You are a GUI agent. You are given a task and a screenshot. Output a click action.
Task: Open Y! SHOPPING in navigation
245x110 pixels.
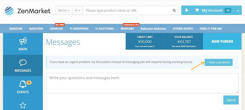click(x=79, y=29)
